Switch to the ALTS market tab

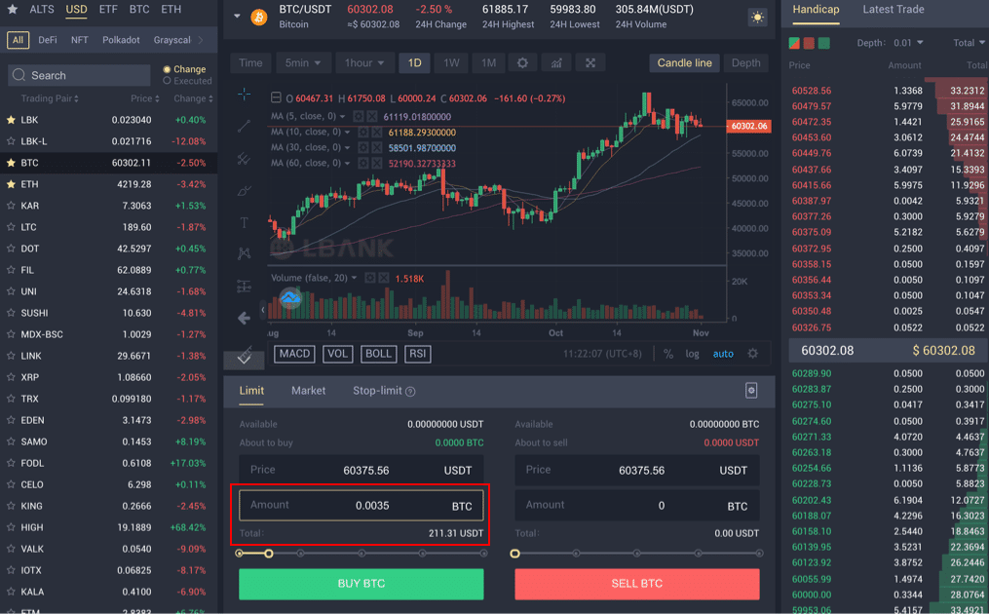click(x=42, y=10)
